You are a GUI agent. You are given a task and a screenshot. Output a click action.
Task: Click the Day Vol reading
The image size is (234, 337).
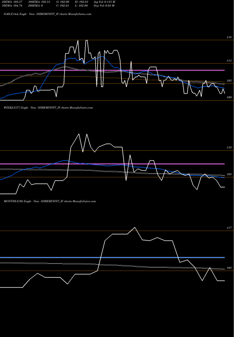[x=104, y=6]
